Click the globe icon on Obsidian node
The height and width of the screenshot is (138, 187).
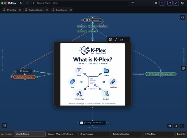pyautogui.click(x=21, y=71)
